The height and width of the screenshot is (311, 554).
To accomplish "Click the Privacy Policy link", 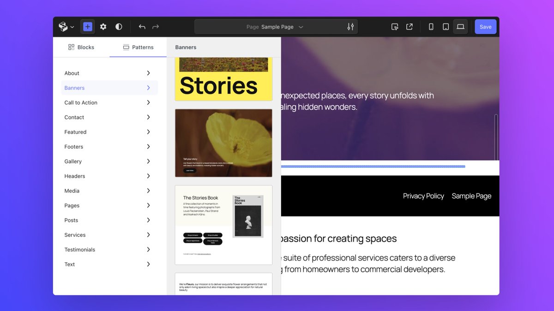I will click(423, 196).
